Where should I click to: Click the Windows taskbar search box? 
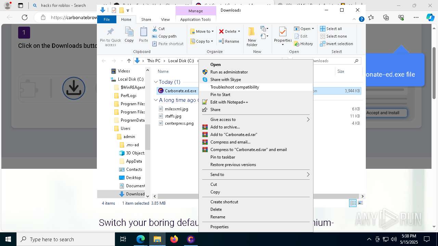tap(66, 239)
